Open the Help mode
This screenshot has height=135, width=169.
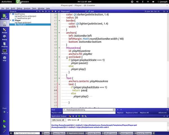pos(5,58)
